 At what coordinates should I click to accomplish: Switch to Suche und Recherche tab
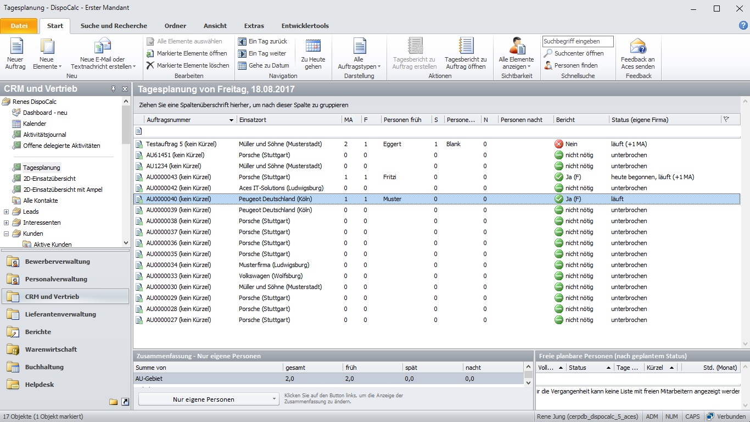pyautogui.click(x=114, y=26)
